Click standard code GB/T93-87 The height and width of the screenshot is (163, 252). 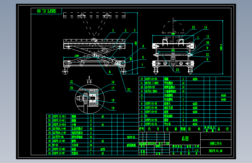pyautogui.click(x=150, y=87)
